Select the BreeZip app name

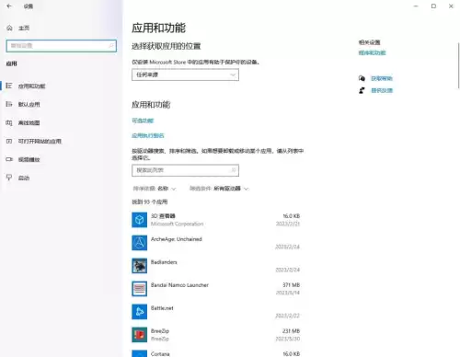click(160, 331)
